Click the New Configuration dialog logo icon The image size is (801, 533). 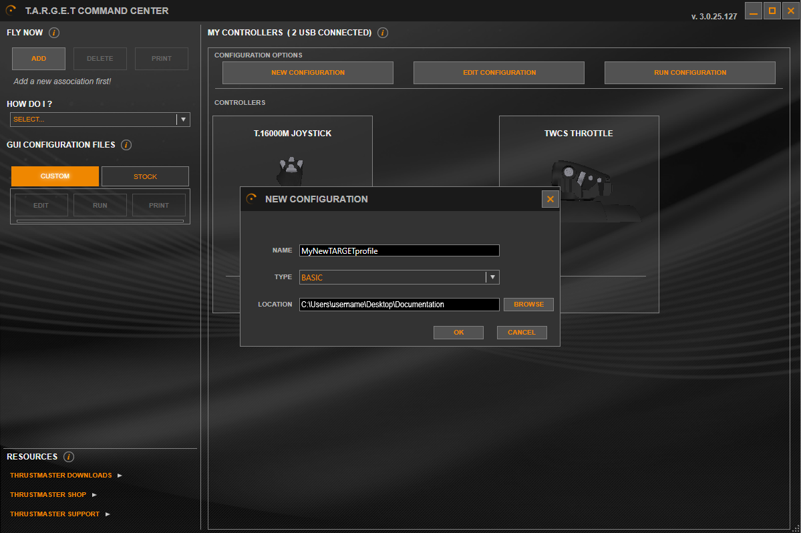coord(251,198)
